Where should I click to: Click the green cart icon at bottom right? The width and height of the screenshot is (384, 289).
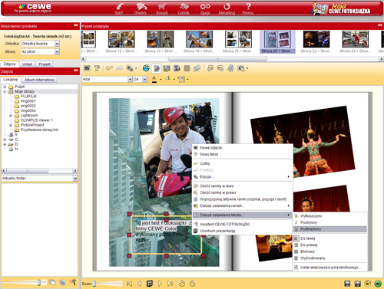pyautogui.click(x=378, y=284)
